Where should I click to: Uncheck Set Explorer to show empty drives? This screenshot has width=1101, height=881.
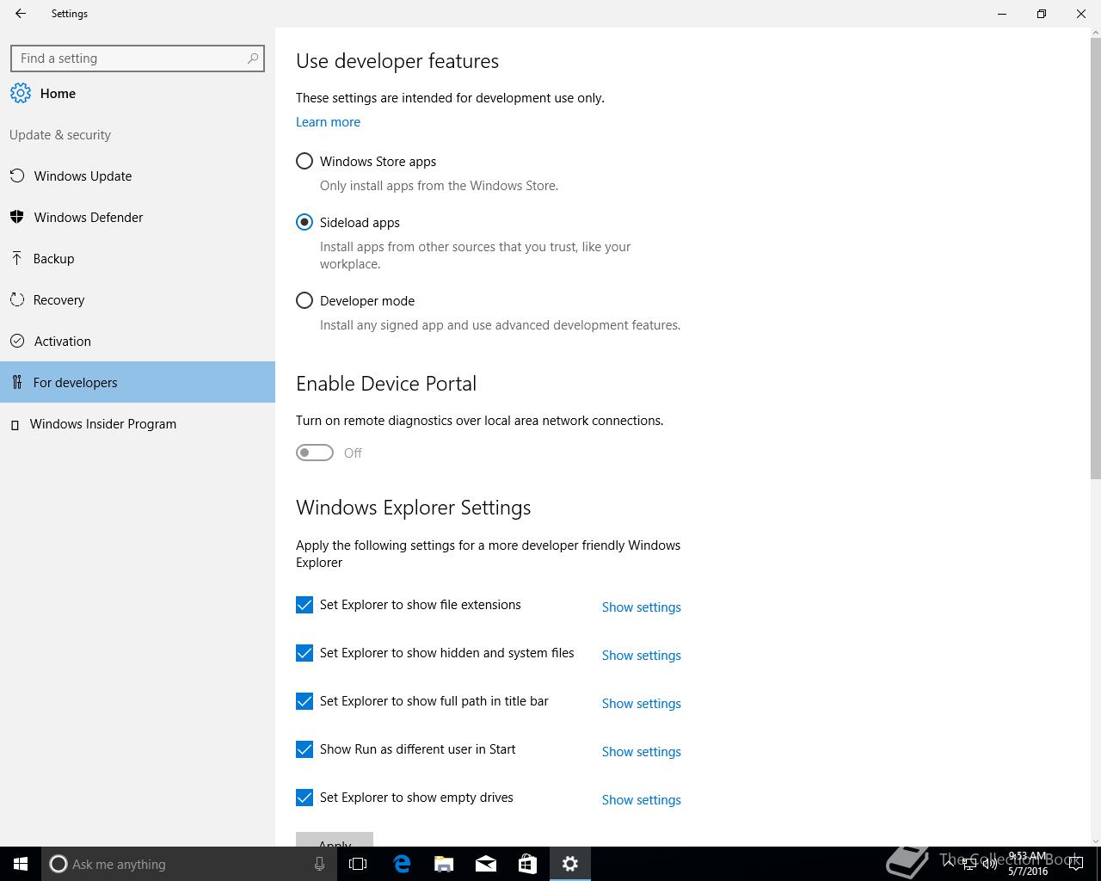[x=304, y=798]
